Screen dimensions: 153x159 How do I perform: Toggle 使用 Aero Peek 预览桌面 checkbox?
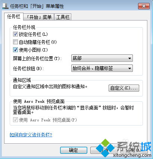point(15,120)
